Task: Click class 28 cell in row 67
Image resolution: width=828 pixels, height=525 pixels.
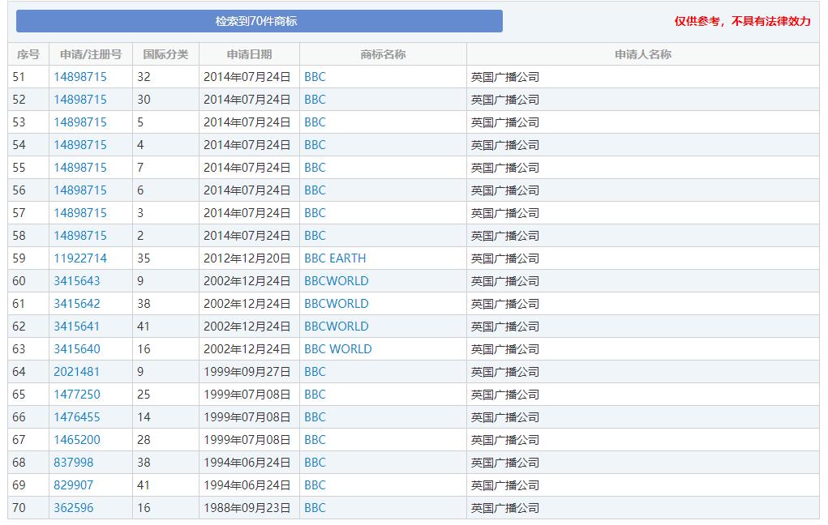Action: pyautogui.click(x=165, y=439)
